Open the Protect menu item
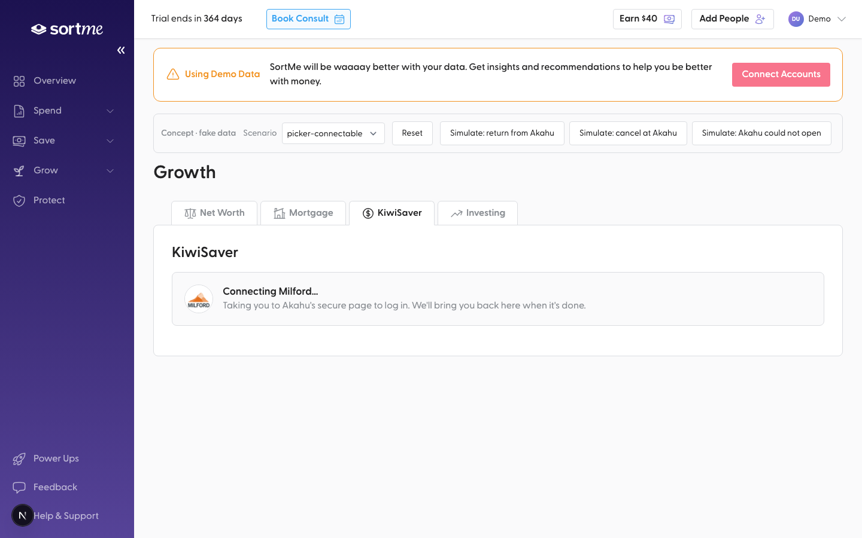 pos(49,200)
